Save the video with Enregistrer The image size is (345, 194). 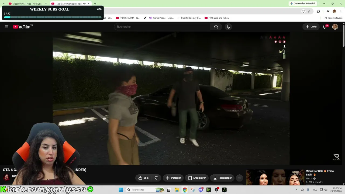coord(197,178)
